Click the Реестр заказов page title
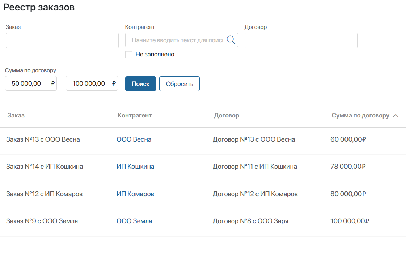This screenshot has height=254, width=406. (39, 7)
